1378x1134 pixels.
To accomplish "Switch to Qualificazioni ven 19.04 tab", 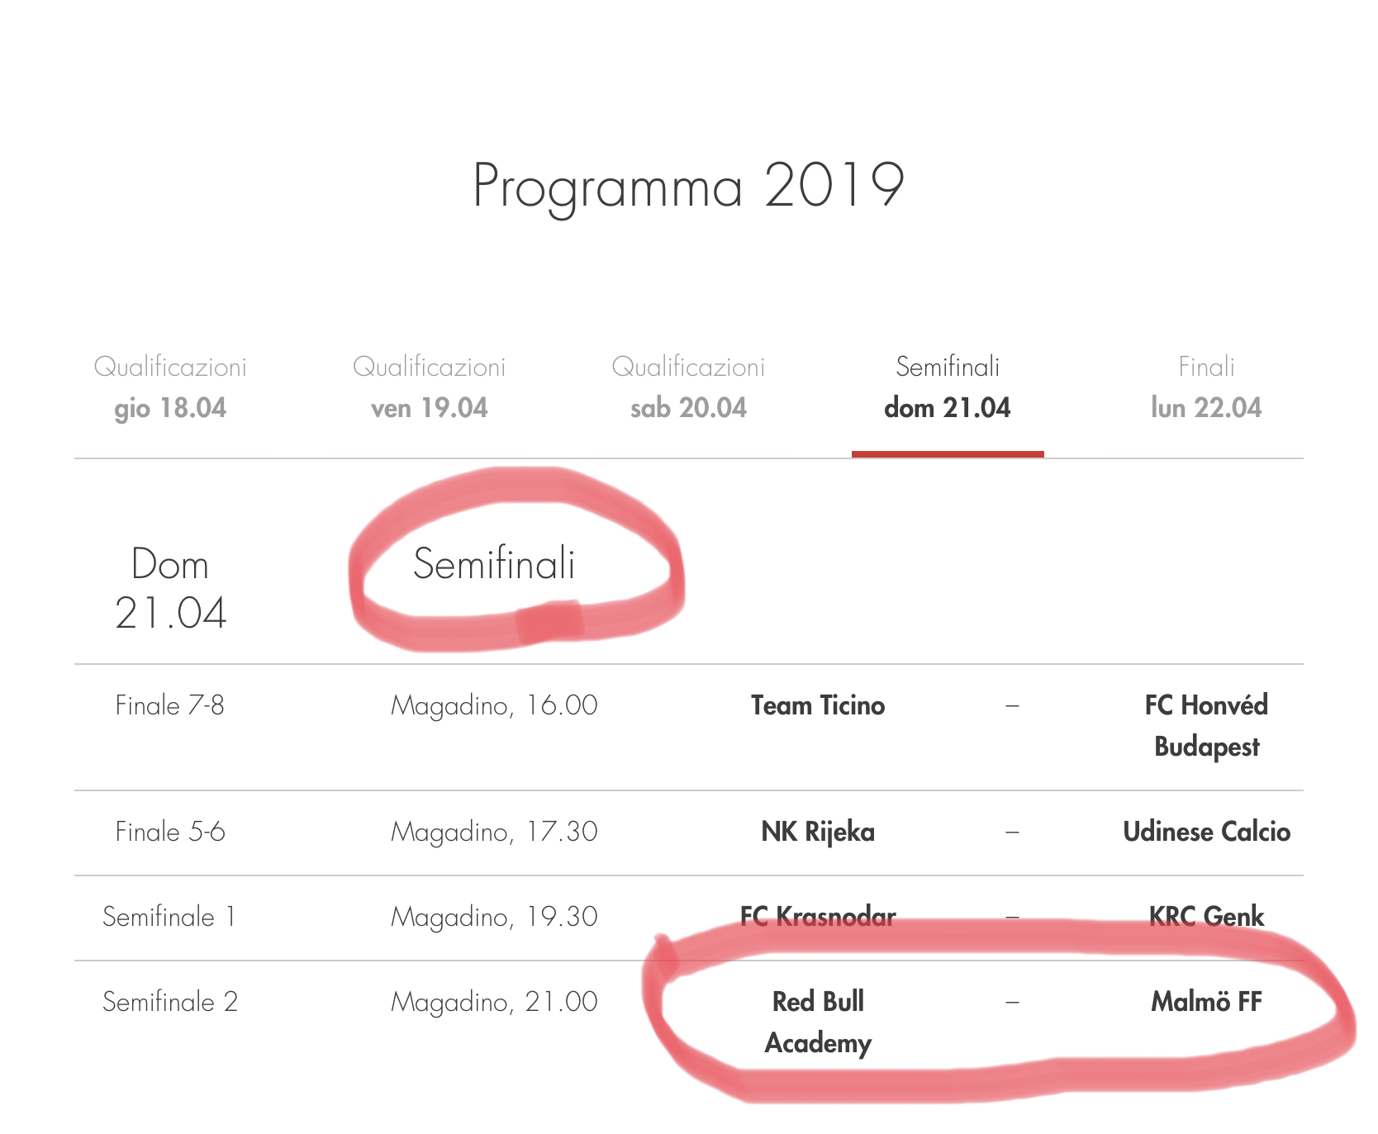I will 429,387.
